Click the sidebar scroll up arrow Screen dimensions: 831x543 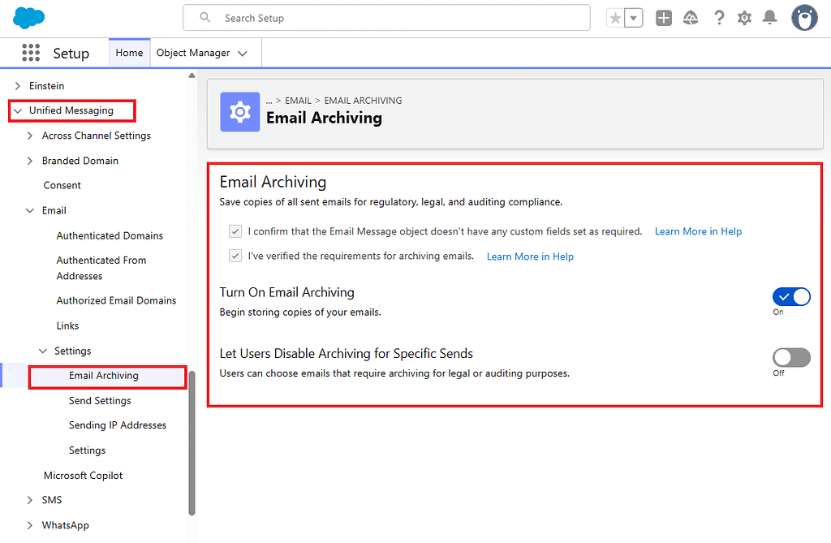(x=192, y=75)
